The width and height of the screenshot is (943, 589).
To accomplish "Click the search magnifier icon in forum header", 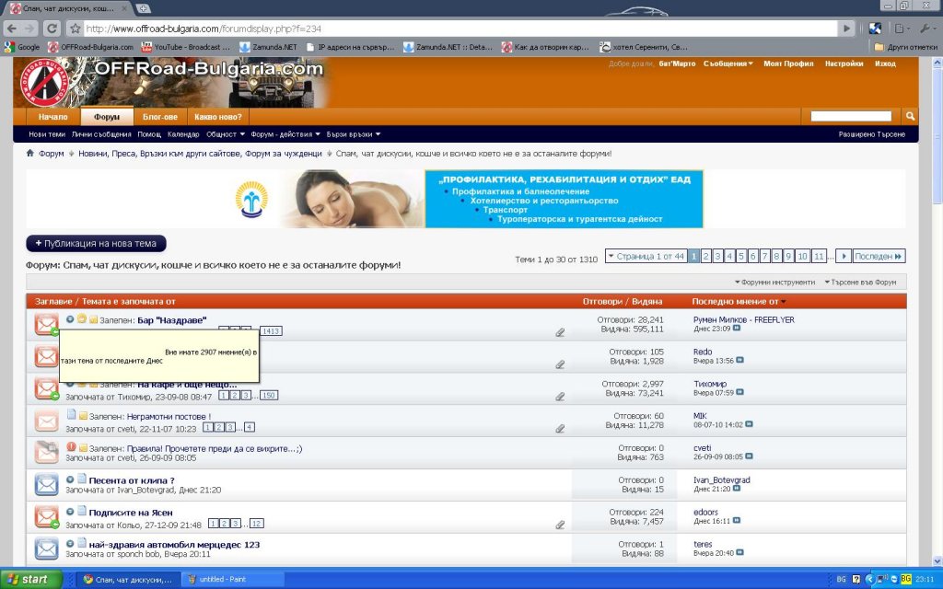I will tap(910, 116).
